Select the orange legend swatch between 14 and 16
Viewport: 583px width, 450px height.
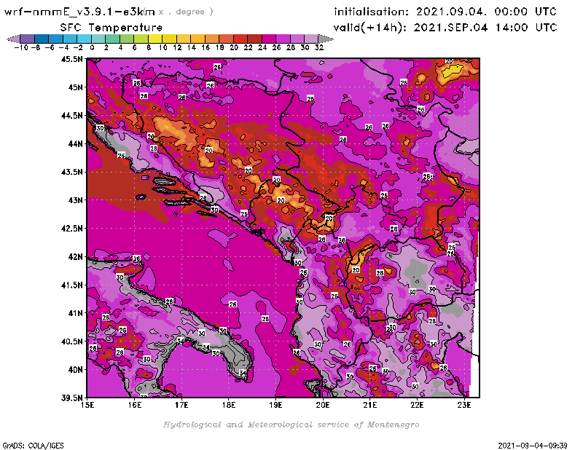[x=197, y=39]
